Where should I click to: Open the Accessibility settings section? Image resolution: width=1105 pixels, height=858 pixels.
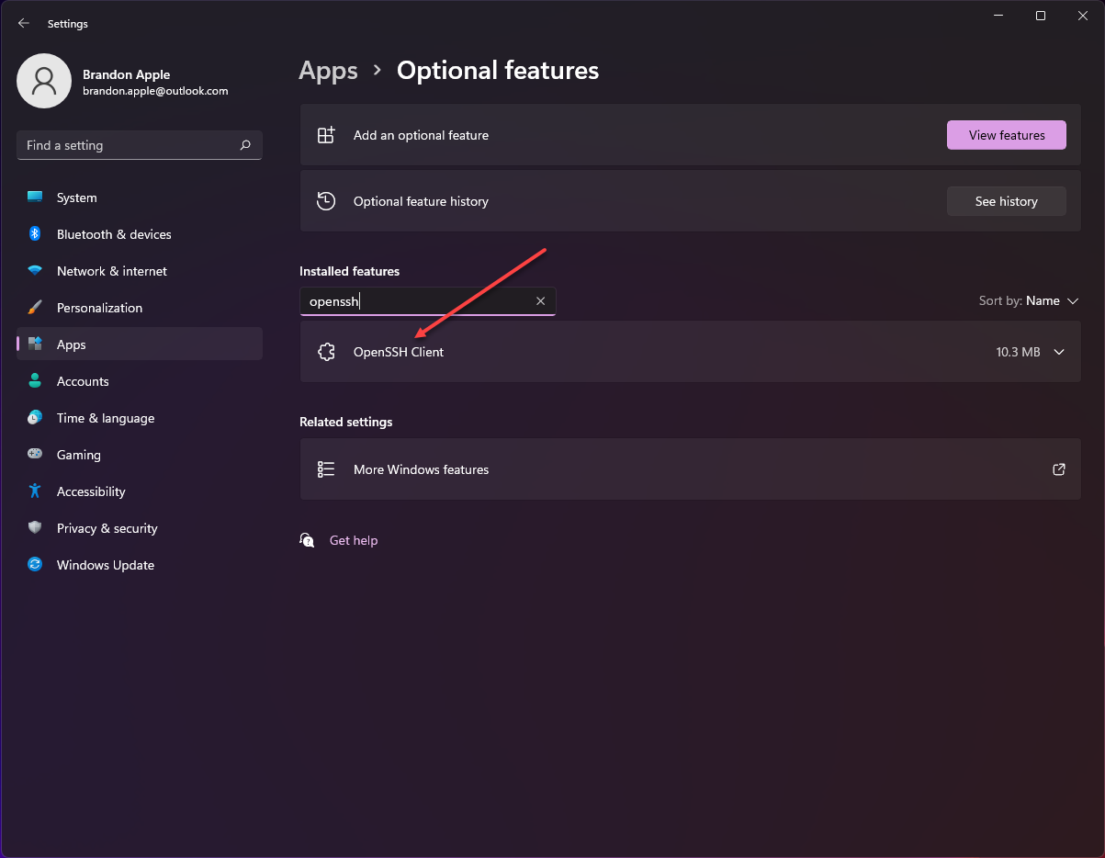pyautogui.click(x=91, y=491)
